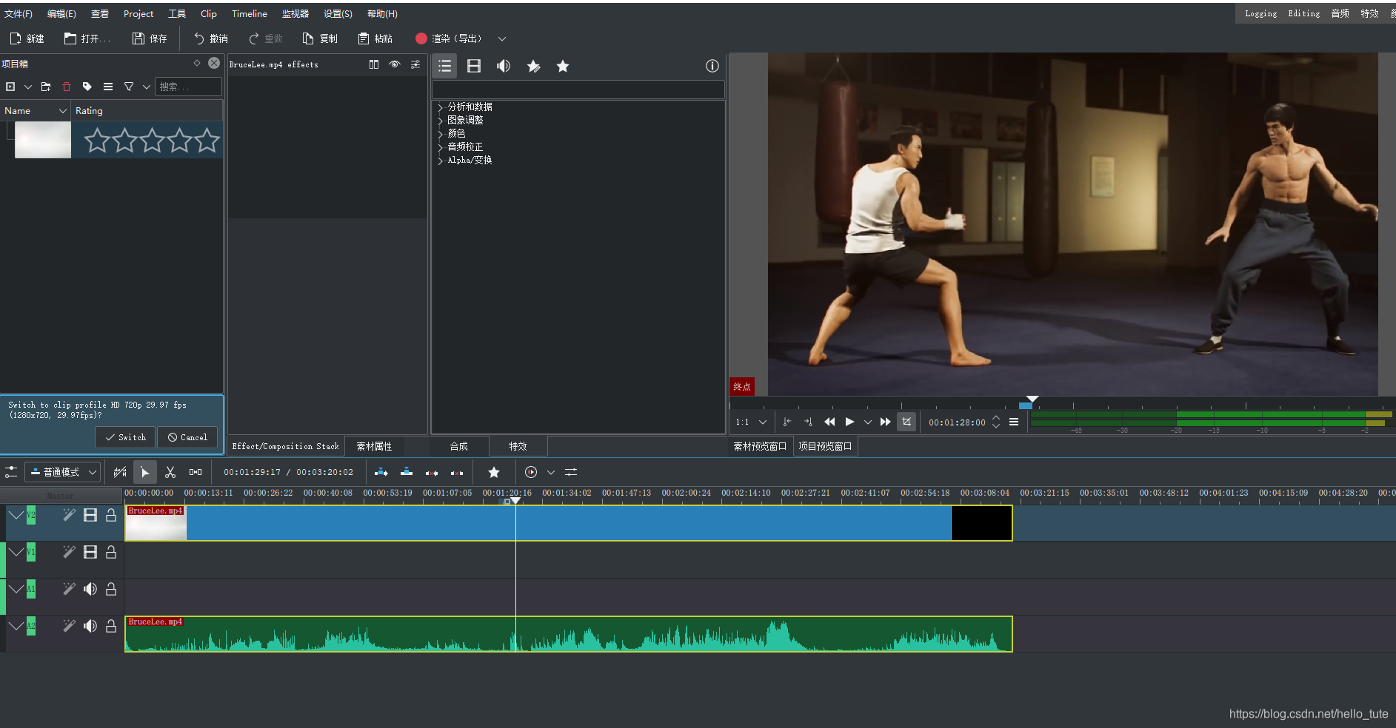The width and height of the screenshot is (1396, 728).
Task: Click the insert clip zone icon in the timeline toolbar
Action: pyautogui.click(x=381, y=472)
